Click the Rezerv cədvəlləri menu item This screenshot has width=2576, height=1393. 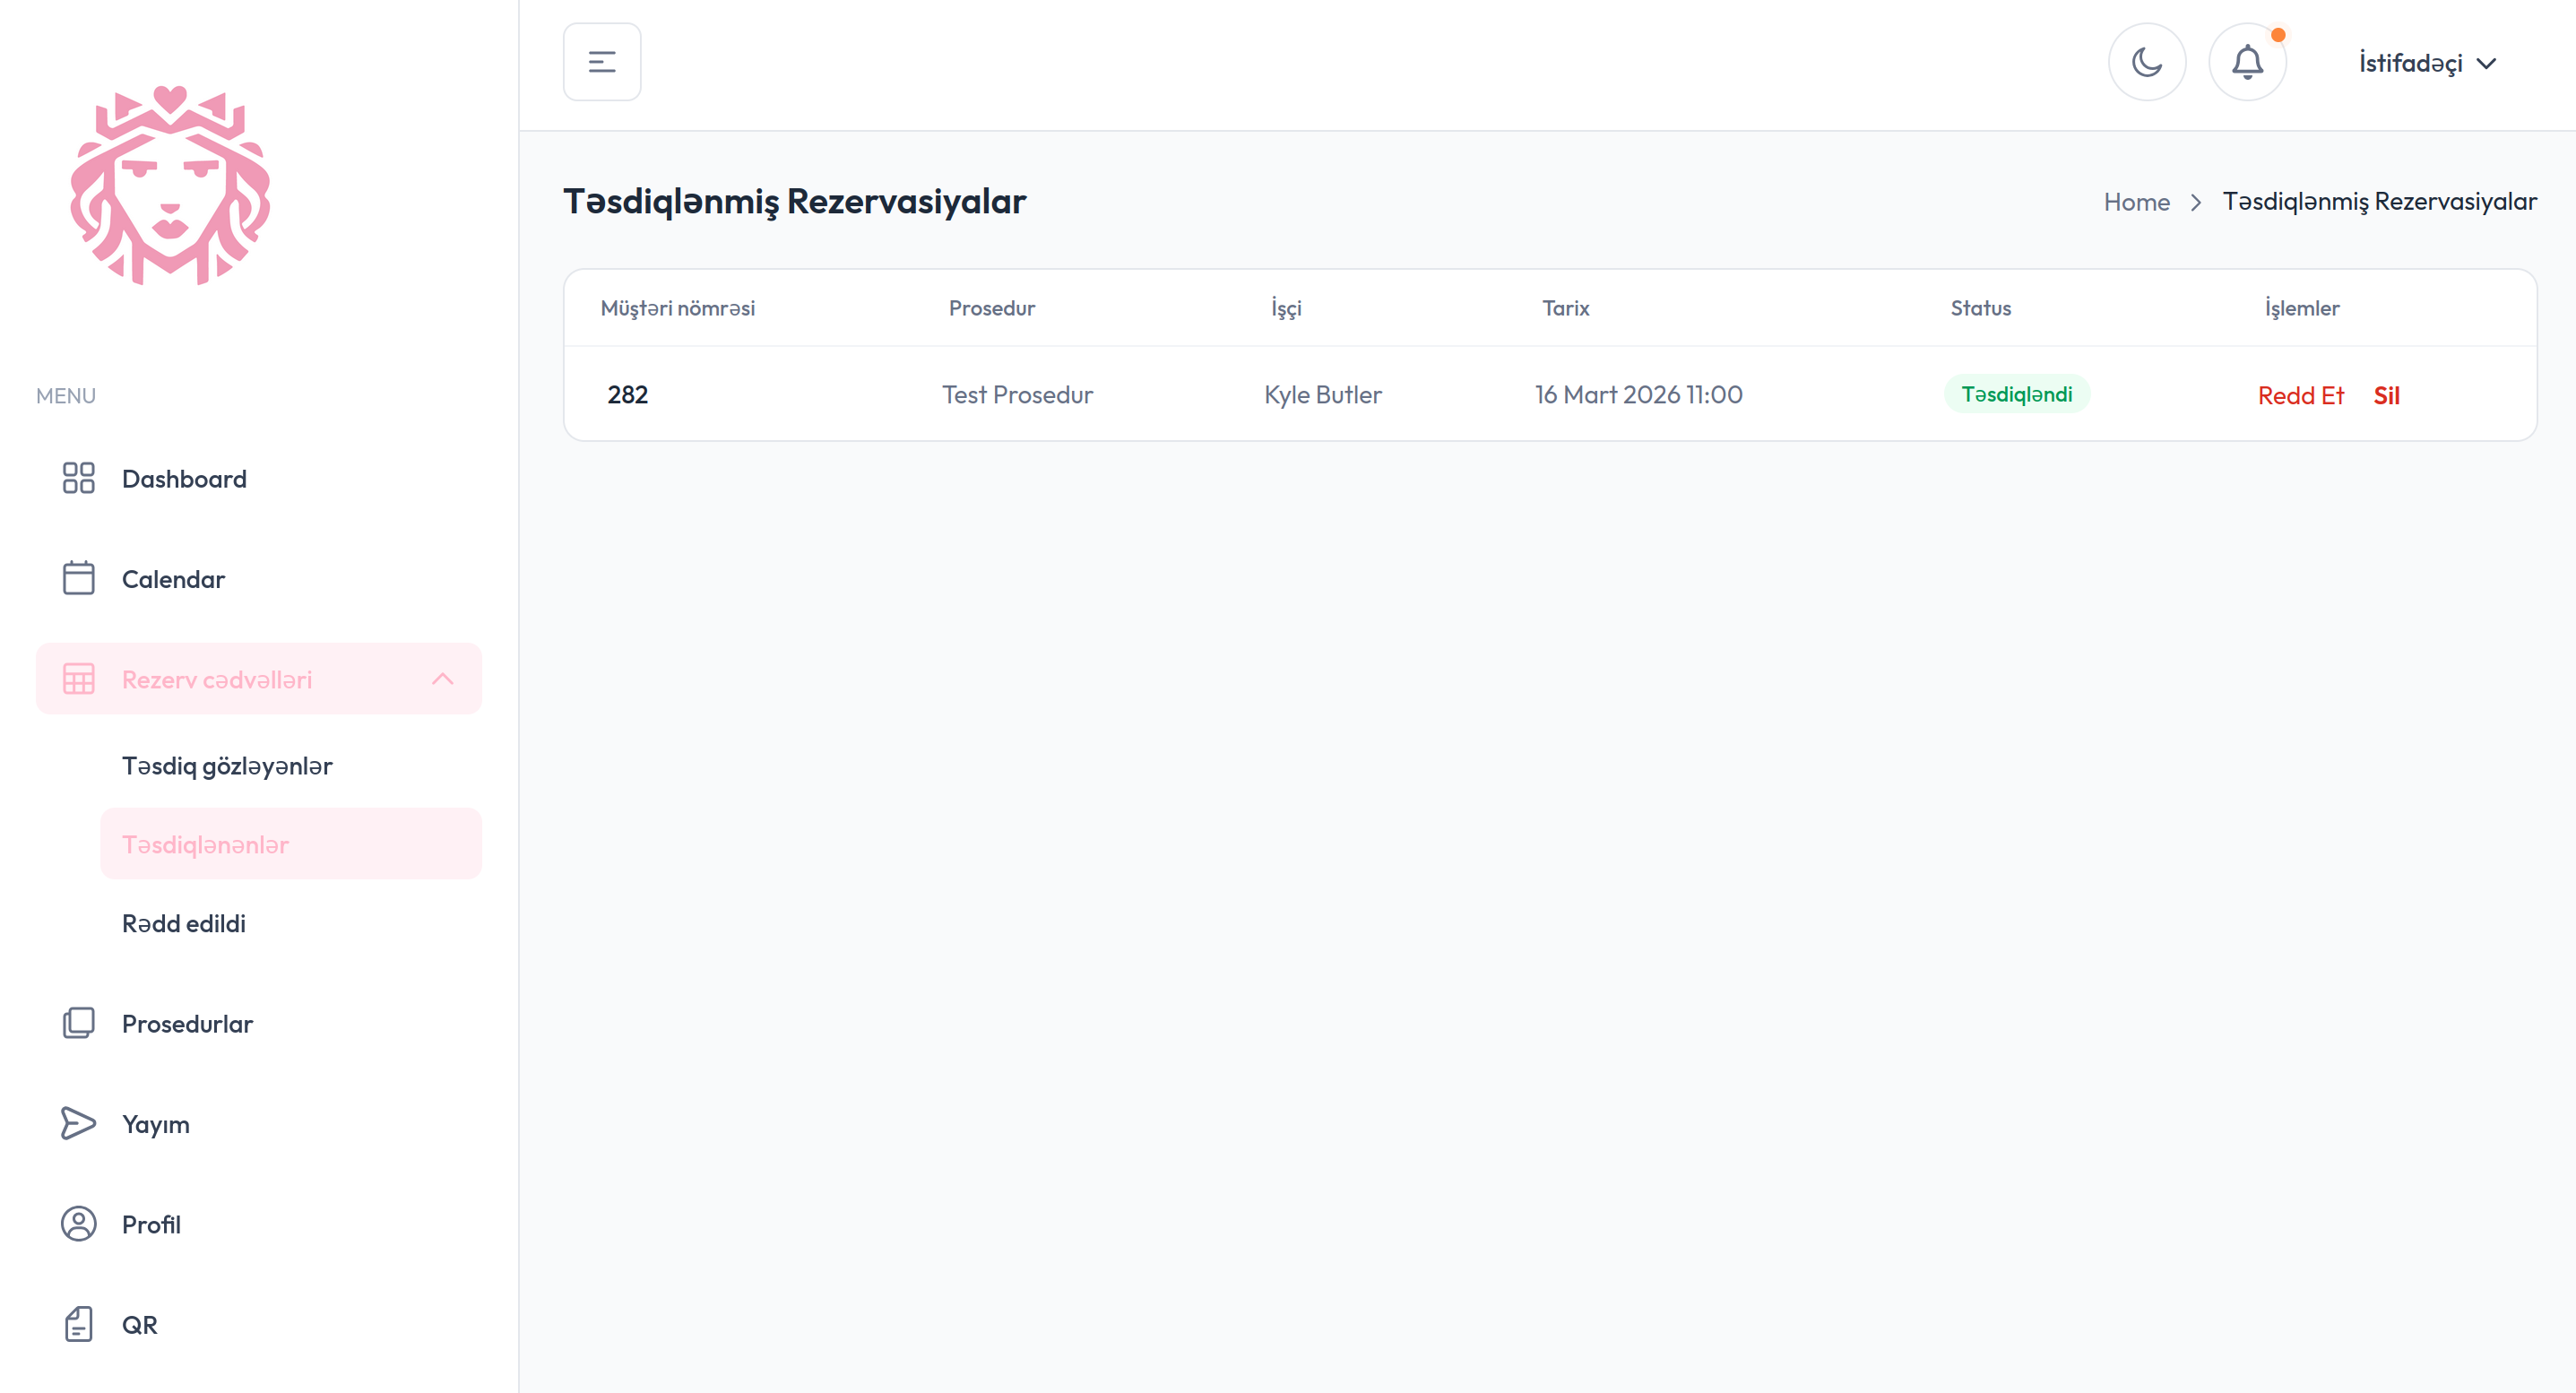point(217,679)
